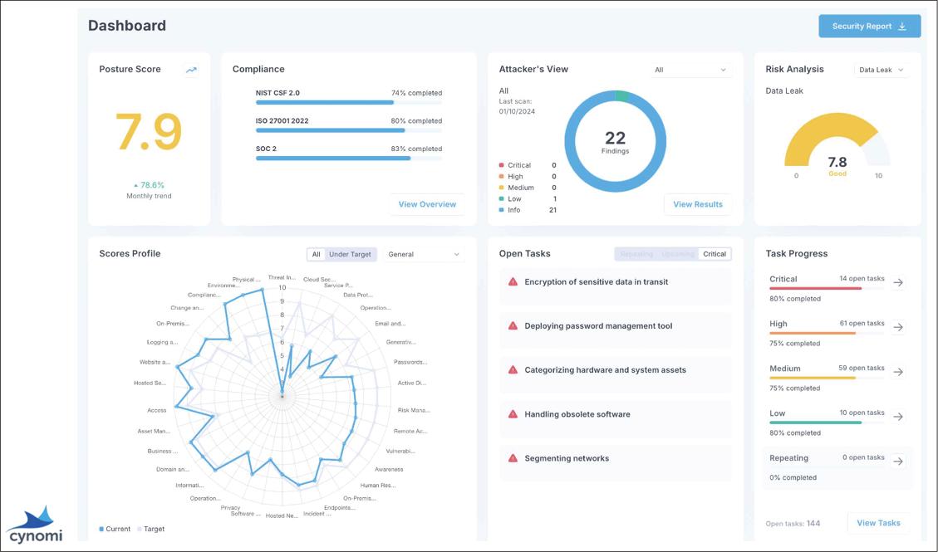
Task: Open the Attacker's View All dropdown
Action: tap(690, 70)
